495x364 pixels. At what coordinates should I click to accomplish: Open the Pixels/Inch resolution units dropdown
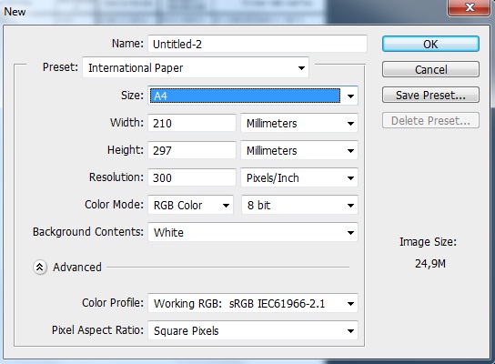[x=299, y=177]
